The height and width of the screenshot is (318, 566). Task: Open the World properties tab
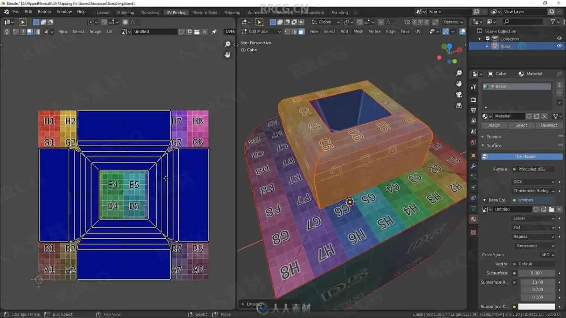pos(474,142)
